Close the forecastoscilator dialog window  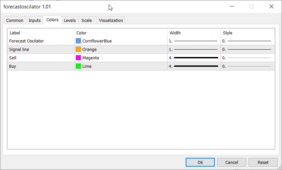pyautogui.click(x=271, y=6)
